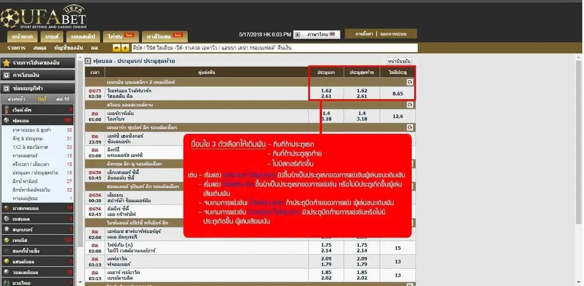Click the แฮนด์บอล ball icon
This screenshot has height=286, width=584.
click(x=6, y=261)
